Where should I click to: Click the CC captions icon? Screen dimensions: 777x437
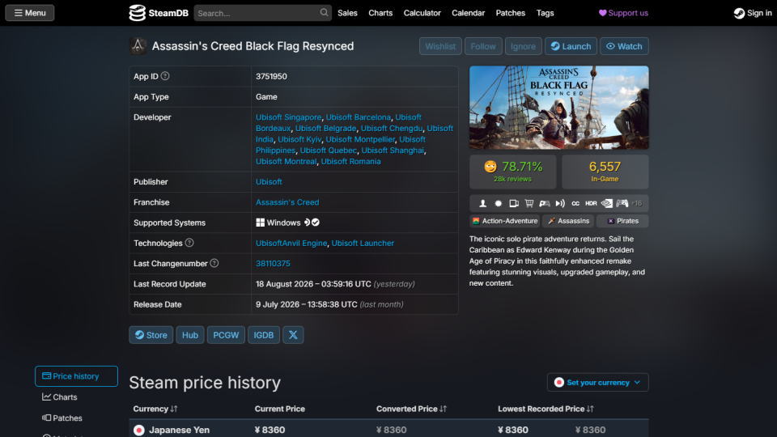(575, 203)
